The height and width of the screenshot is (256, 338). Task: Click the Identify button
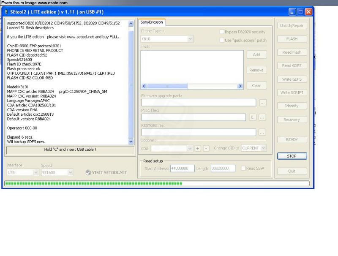click(292, 106)
